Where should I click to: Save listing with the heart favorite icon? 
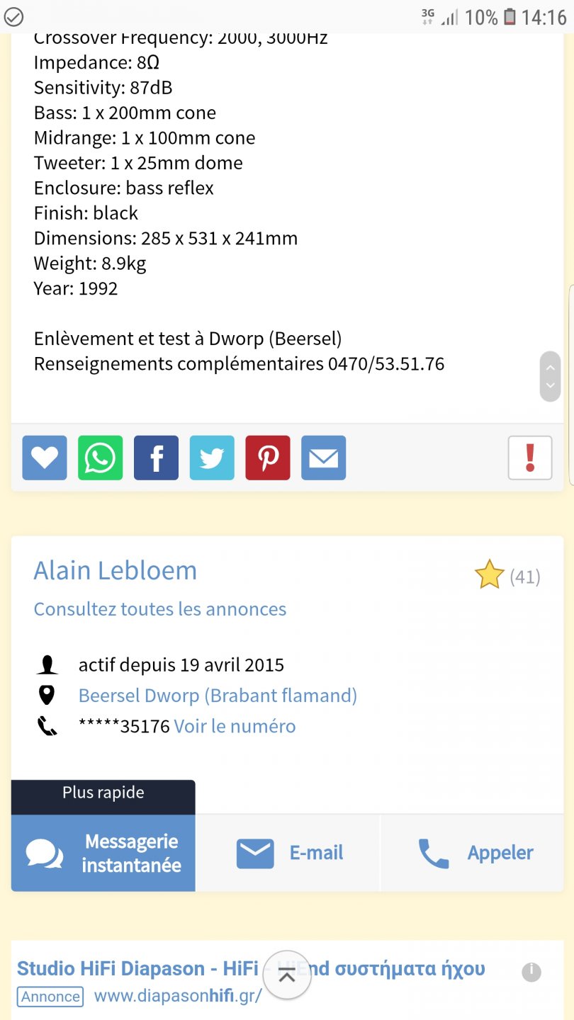click(x=45, y=458)
